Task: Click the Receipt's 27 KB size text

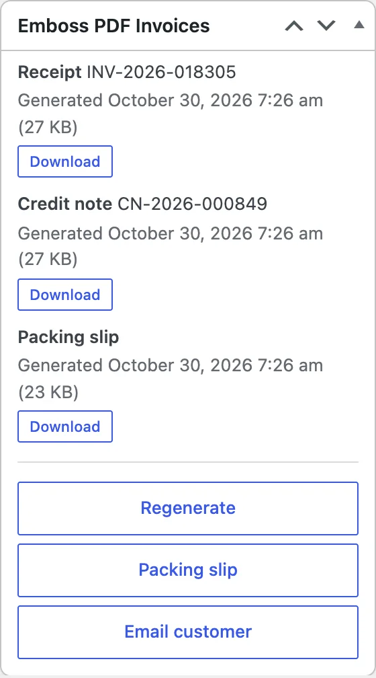Action: point(48,128)
